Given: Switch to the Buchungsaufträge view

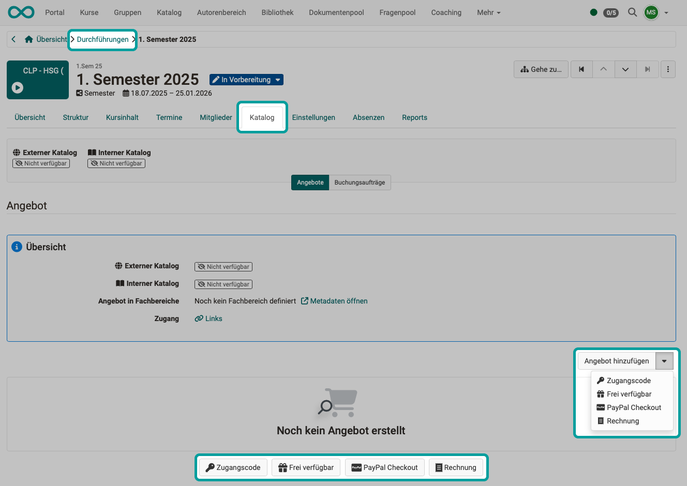Looking at the screenshot, I should (360, 182).
